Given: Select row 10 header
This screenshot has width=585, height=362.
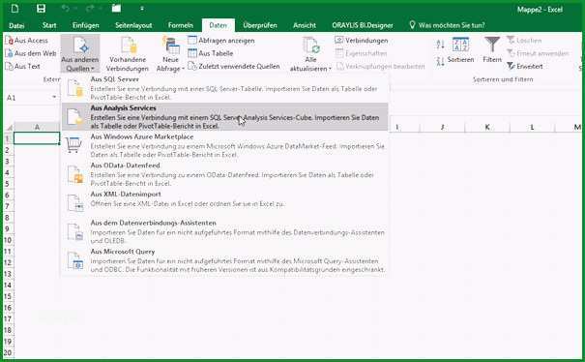Looking at the screenshot, I should tap(8, 240).
